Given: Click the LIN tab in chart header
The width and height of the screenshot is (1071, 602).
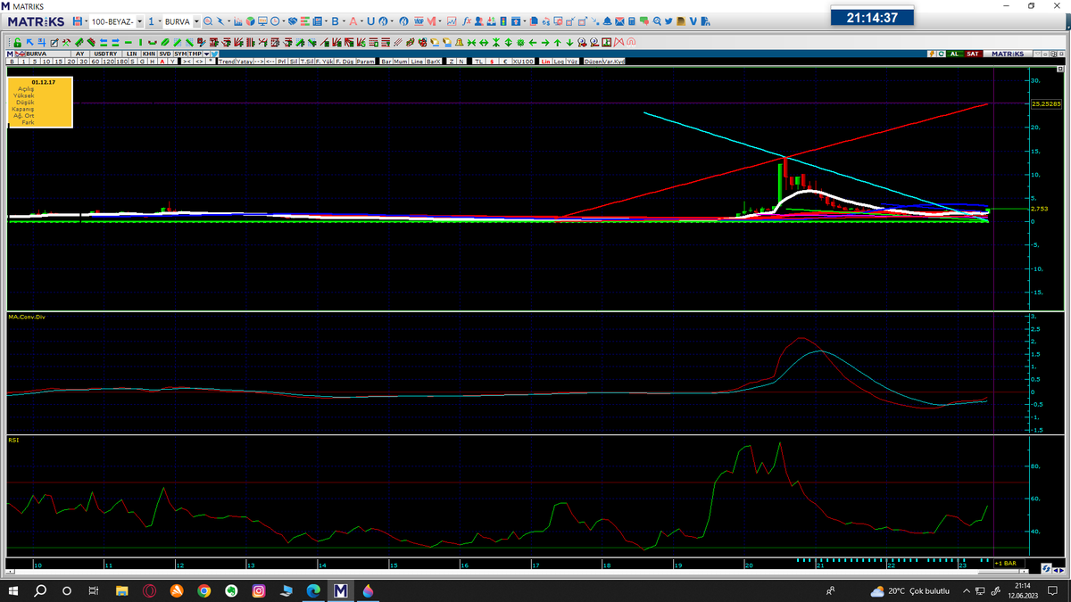Looking at the screenshot, I should coord(131,54).
